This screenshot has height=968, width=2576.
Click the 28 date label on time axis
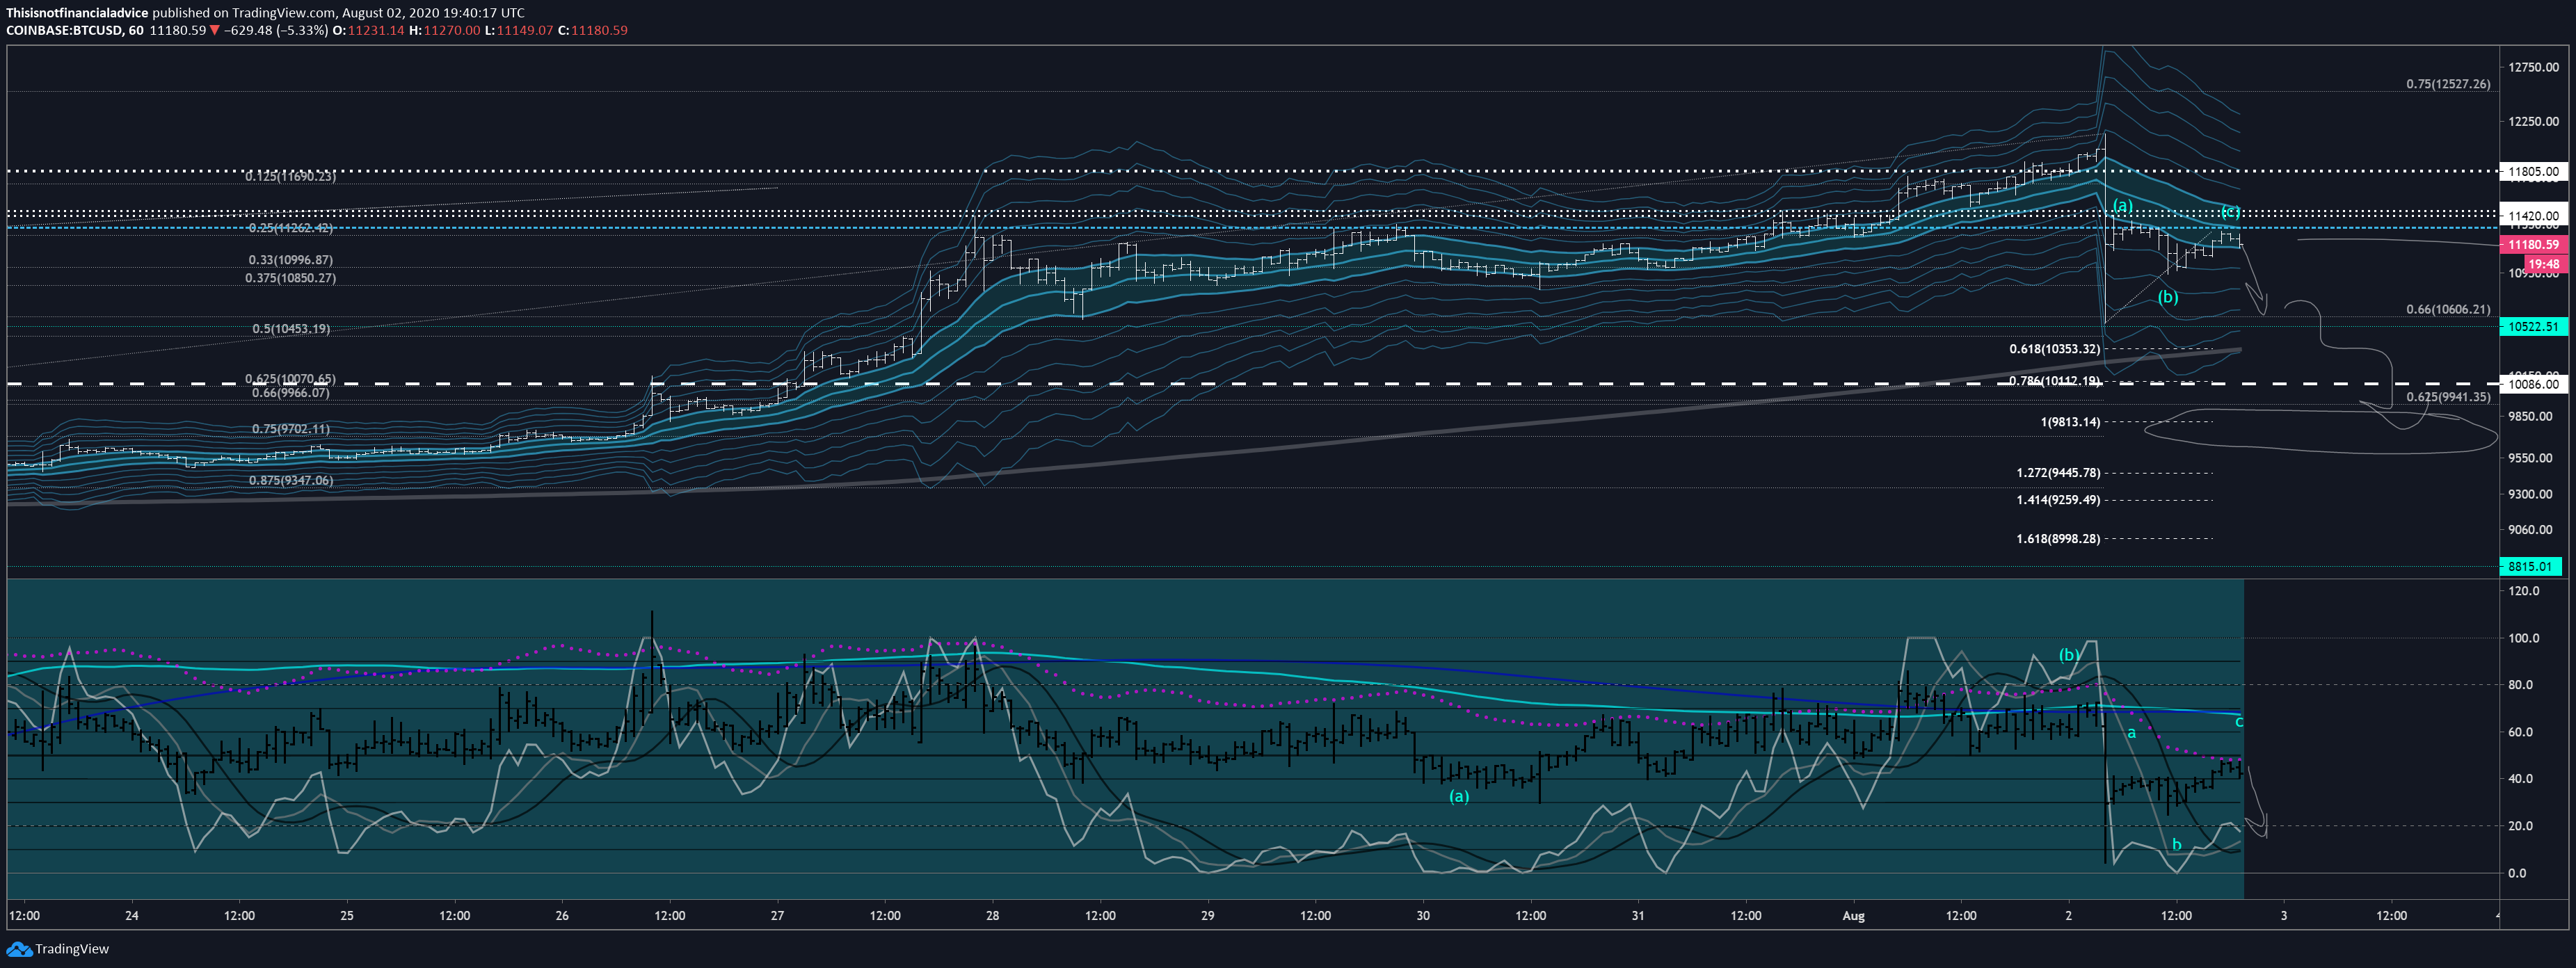coord(992,915)
